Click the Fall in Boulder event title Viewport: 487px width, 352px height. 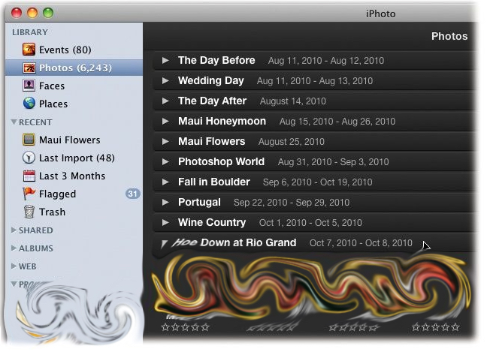click(214, 182)
